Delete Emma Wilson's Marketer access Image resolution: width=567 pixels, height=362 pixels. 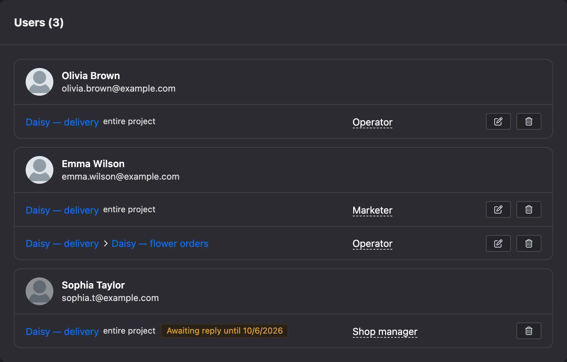[x=529, y=209]
